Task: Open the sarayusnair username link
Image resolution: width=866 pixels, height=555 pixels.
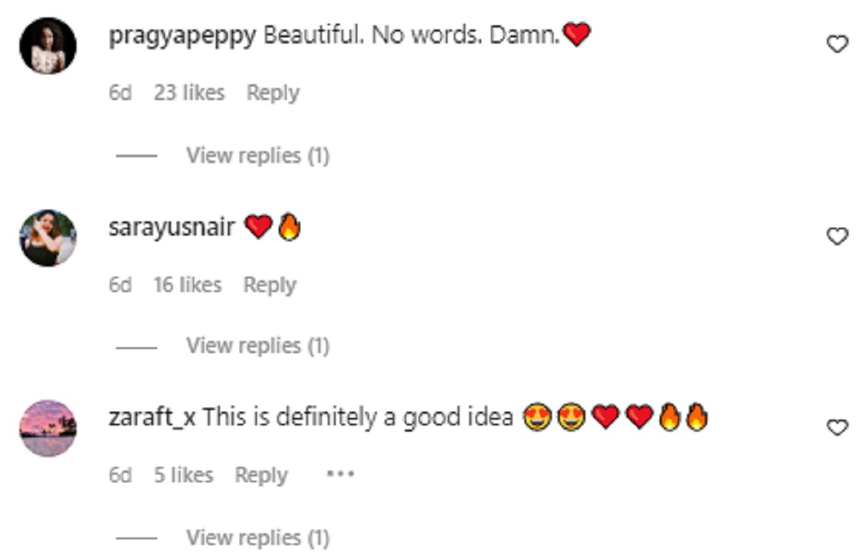Action: click(172, 228)
